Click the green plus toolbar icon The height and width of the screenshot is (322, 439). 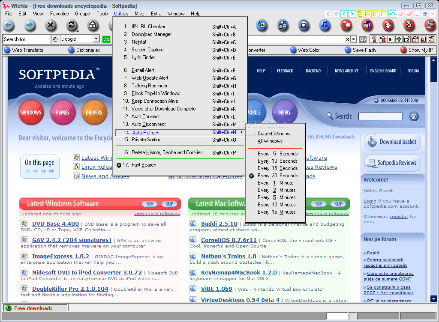399,39
